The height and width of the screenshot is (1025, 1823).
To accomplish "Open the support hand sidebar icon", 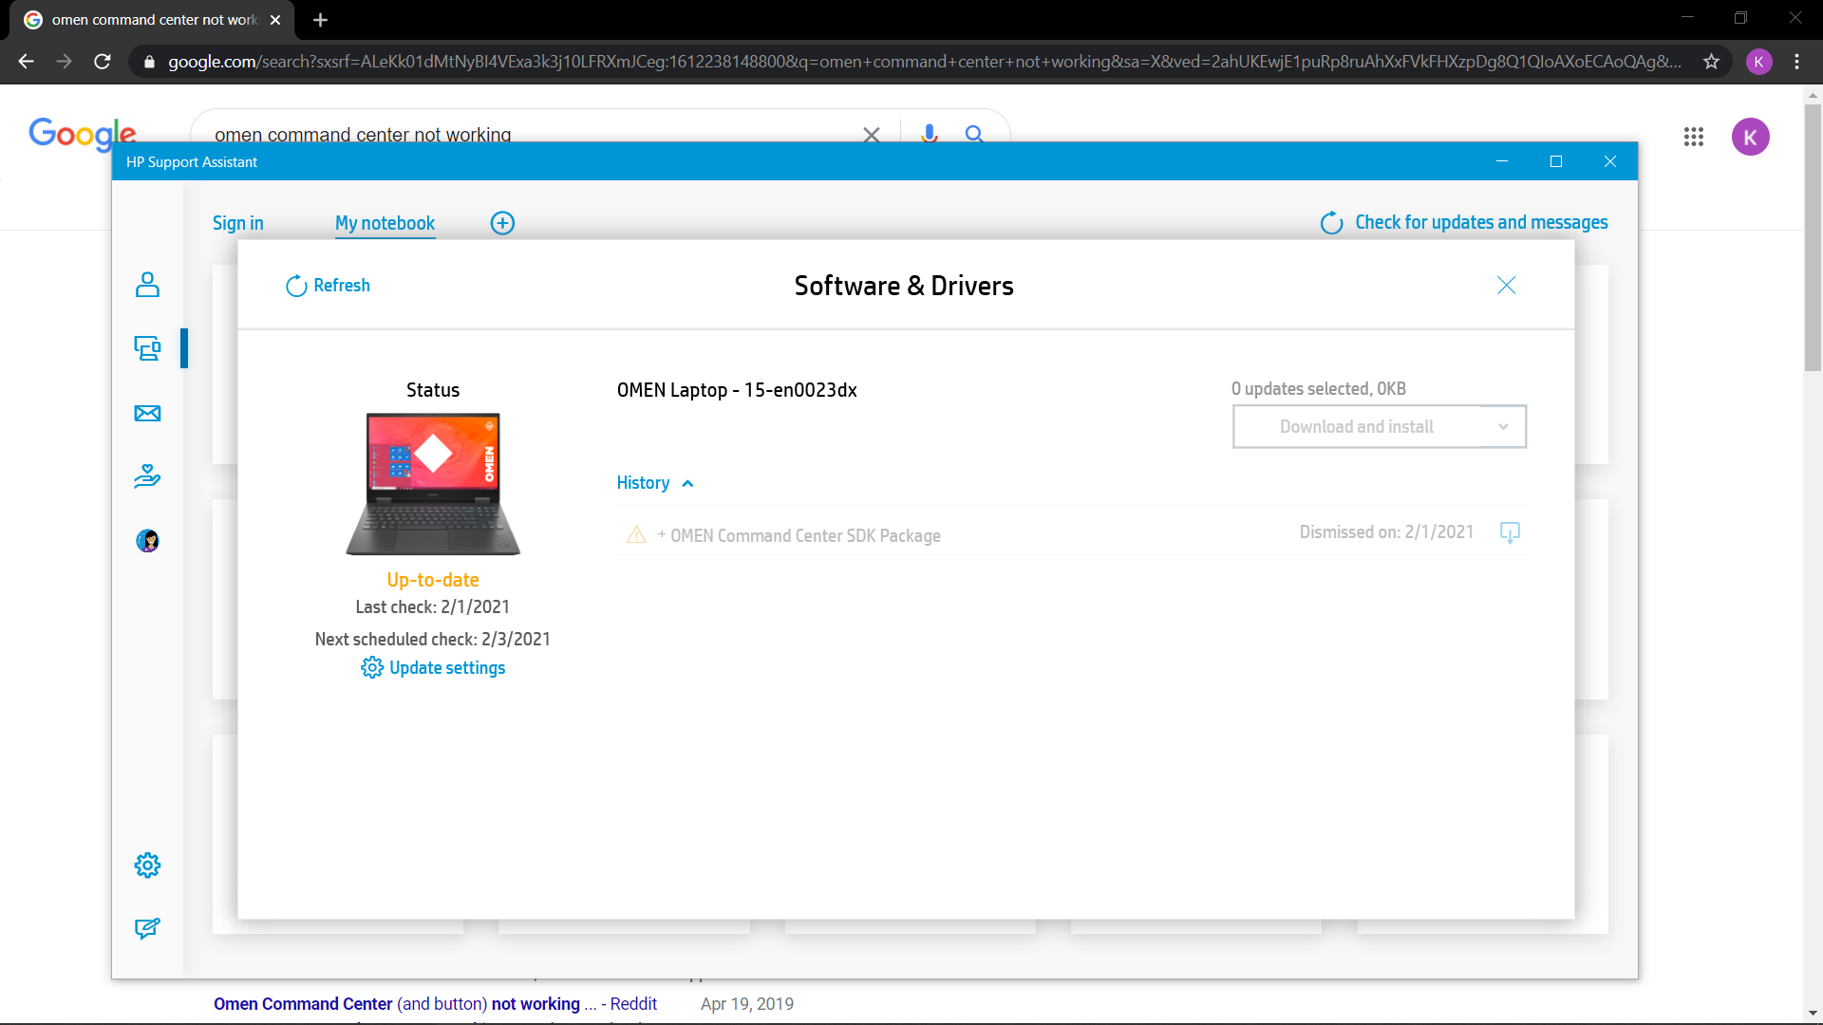I will (x=147, y=476).
